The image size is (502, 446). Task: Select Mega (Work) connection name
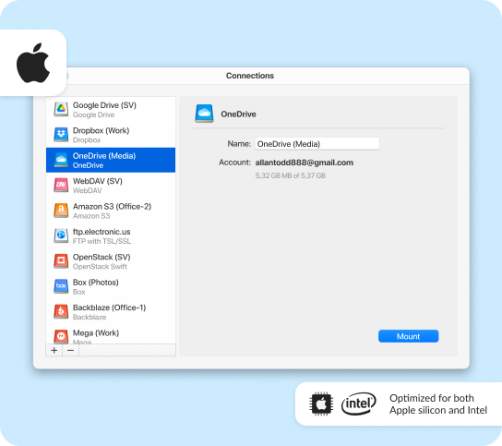click(96, 333)
